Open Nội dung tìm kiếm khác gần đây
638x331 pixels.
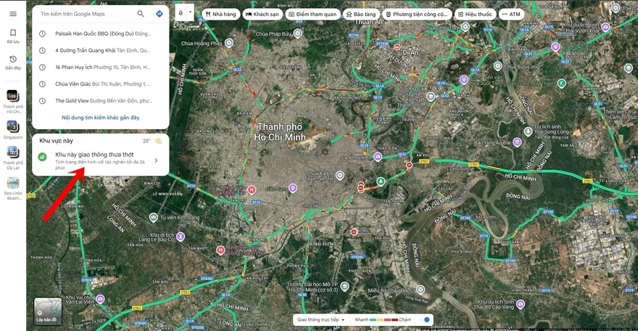click(x=101, y=118)
